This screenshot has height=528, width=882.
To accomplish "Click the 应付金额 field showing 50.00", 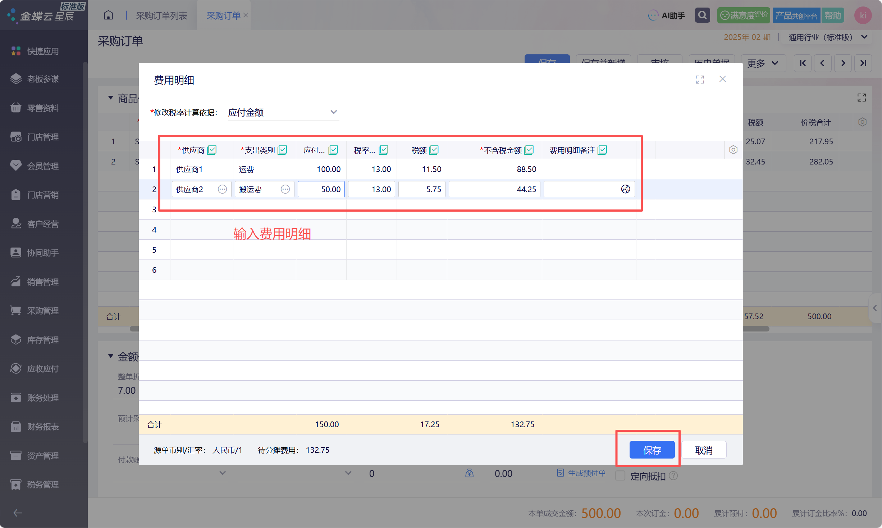I will [x=321, y=189].
